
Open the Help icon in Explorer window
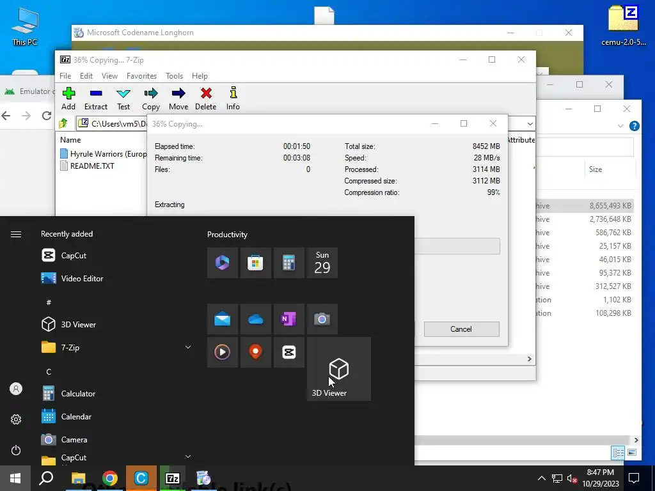[634, 126]
